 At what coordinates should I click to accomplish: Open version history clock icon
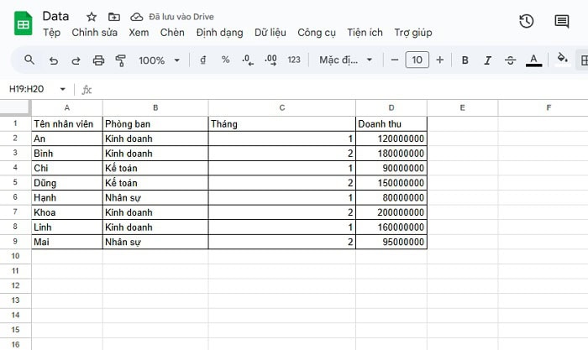coord(527,21)
